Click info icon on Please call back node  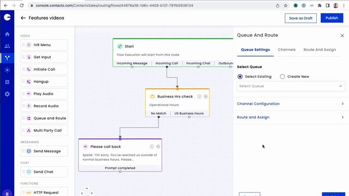point(152,146)
